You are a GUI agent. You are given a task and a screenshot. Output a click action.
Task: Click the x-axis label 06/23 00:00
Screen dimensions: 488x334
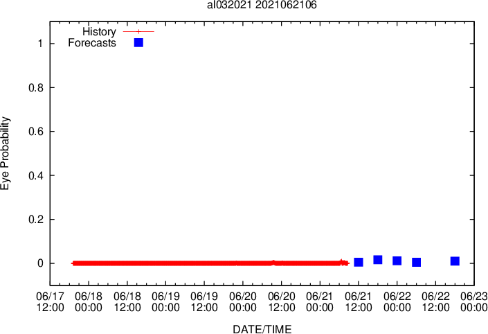tap(474, 302)
